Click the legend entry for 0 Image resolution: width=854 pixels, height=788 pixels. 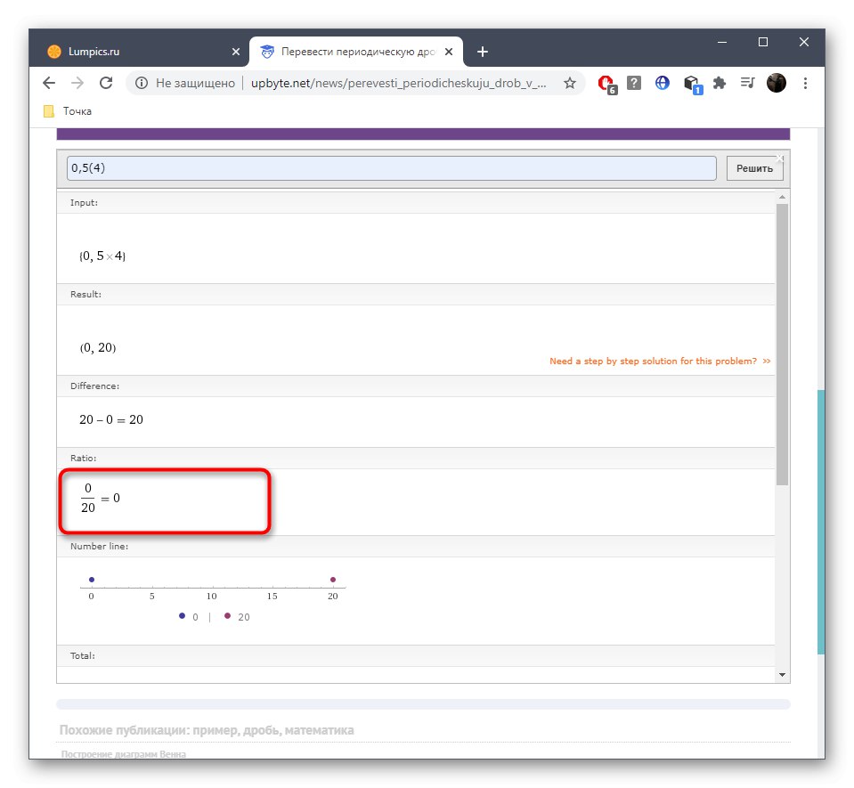click(x=189, y=616)
